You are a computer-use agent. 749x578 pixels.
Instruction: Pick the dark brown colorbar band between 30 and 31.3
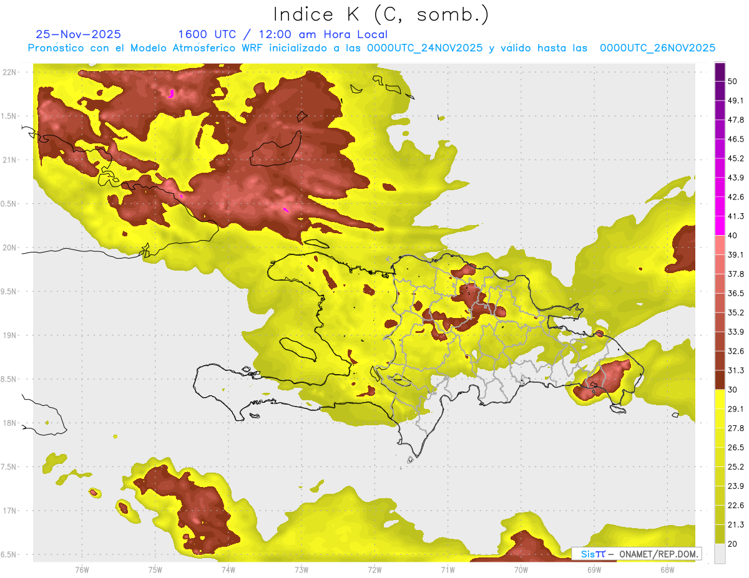coord(720,380)
